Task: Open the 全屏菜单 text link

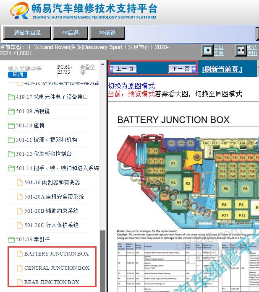Action: [x=219, y=50]
